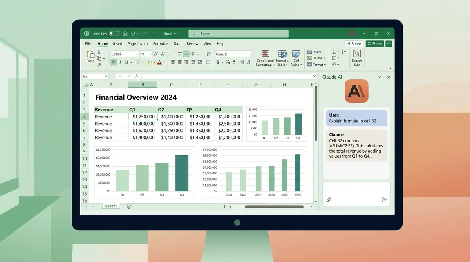Toggle Italic formatting
The image size is (470, 262).
120,62
